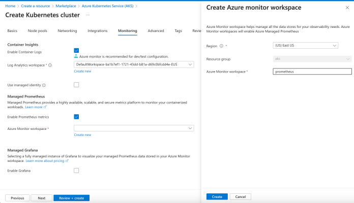Click the Review + create button
Viewport: 354px width, 203px height.
point(72,198)
